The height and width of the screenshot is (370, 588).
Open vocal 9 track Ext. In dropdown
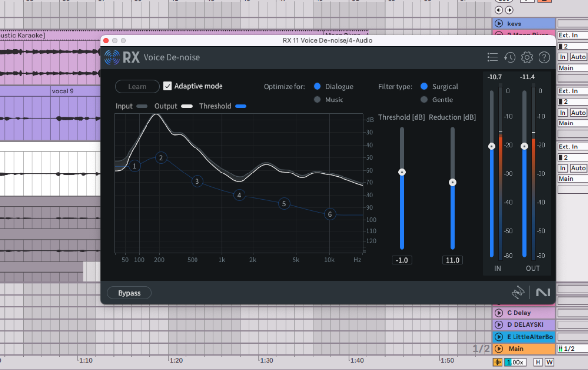tap(572, 91)
